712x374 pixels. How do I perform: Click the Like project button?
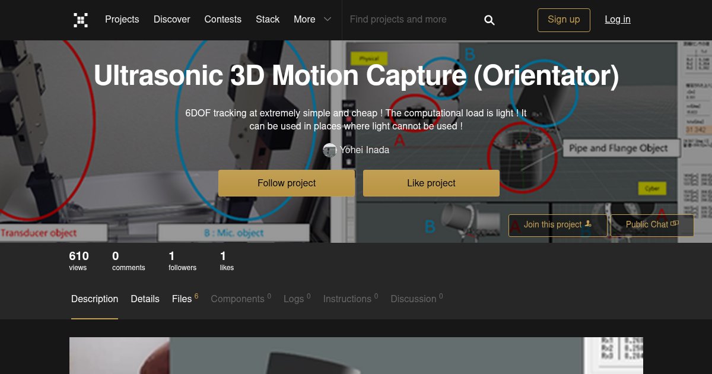pyautogui.click(x=431, y=183)
